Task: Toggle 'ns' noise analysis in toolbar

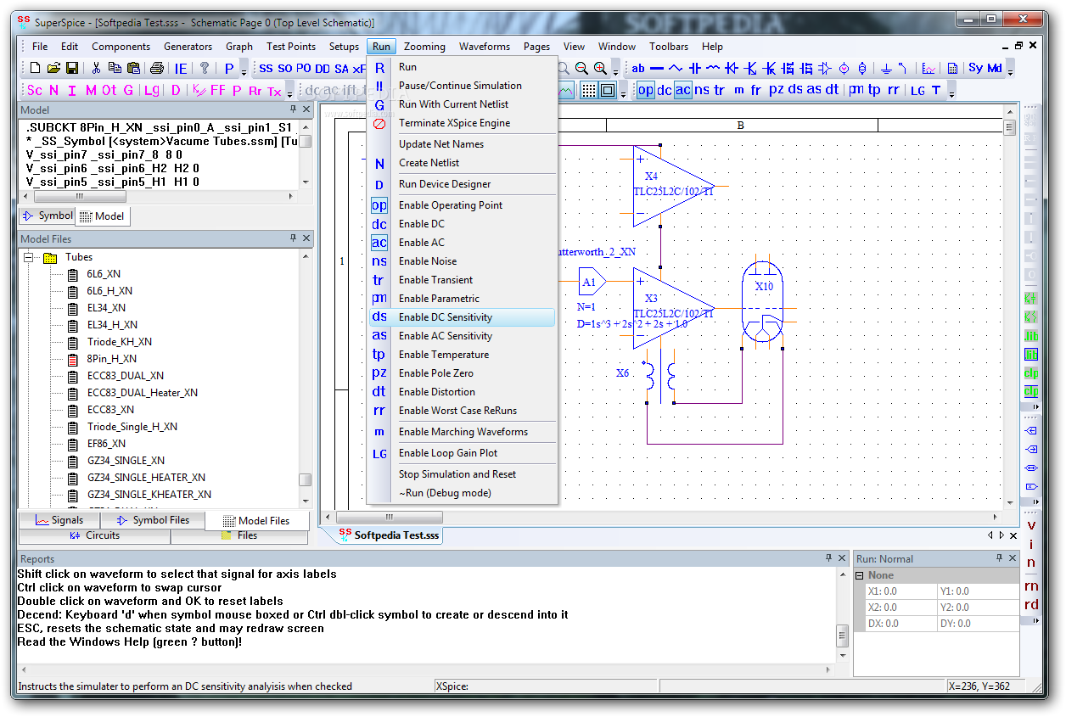Action: 702,90
